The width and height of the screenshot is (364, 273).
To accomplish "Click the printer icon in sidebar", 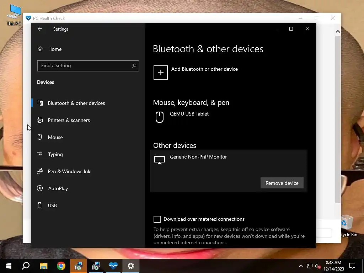I will coord(40,120).
